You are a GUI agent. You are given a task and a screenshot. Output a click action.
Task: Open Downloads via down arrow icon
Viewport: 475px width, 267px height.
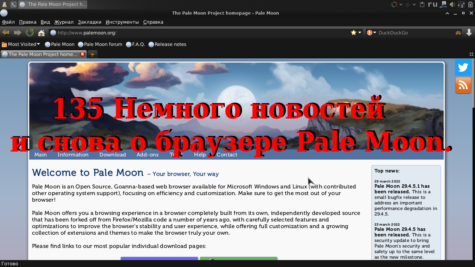point(469,33)
